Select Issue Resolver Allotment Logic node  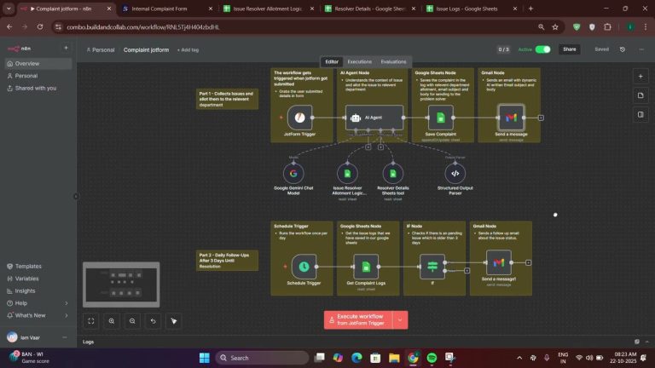pyautogui.click(x=347, y=174)
